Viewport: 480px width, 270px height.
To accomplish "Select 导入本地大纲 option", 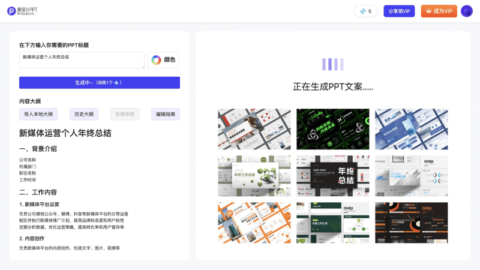I will [38, 114].
